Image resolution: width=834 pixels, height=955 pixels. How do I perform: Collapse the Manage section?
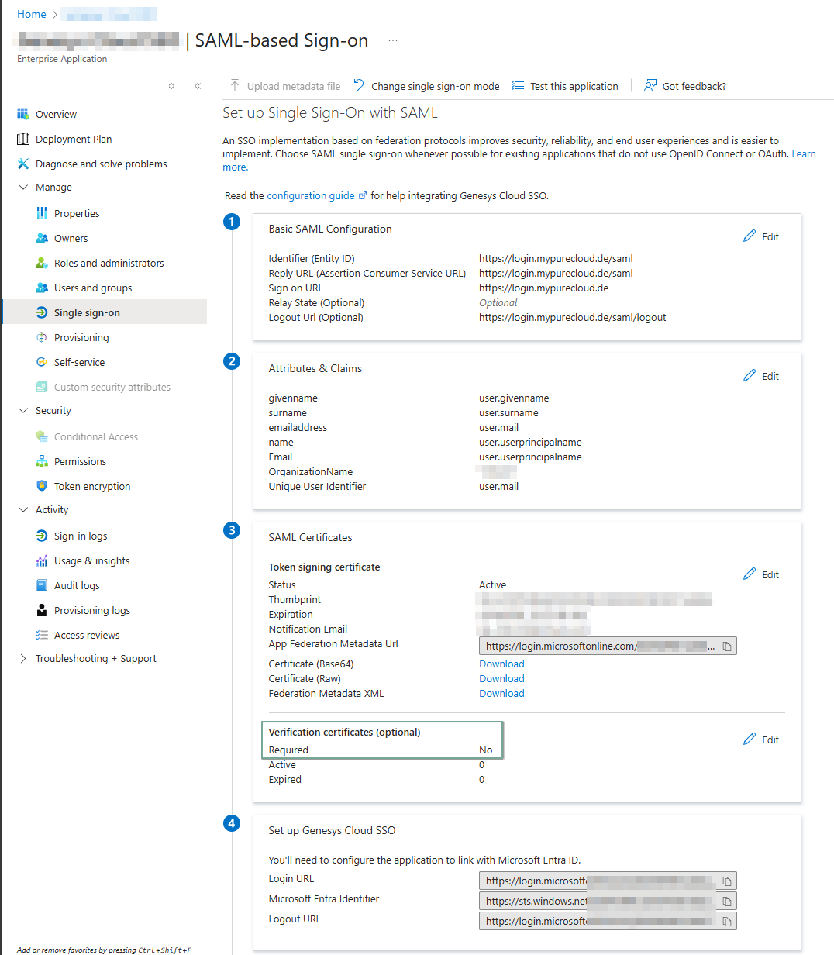23,187
